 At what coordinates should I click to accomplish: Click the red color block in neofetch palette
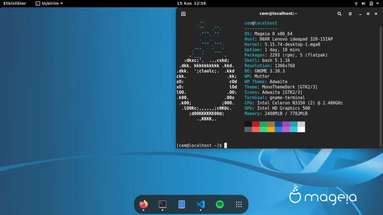pos(256,124)
